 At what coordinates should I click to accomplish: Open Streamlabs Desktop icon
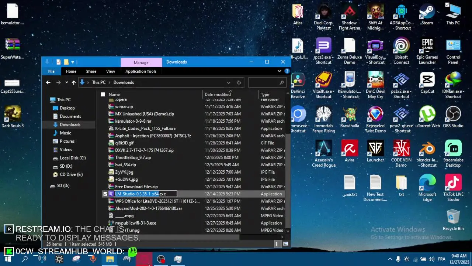pyautogui.click(x=453, y=154)
